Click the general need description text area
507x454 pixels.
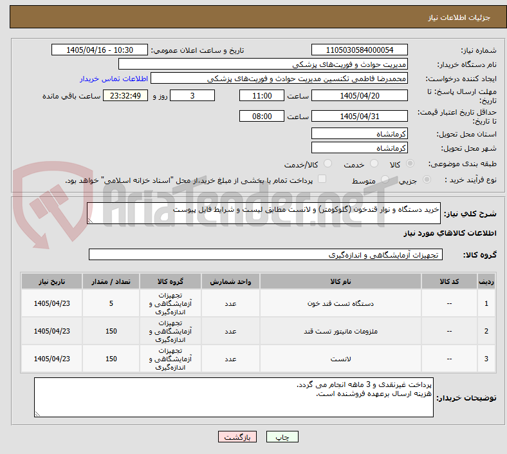(264, 213)
